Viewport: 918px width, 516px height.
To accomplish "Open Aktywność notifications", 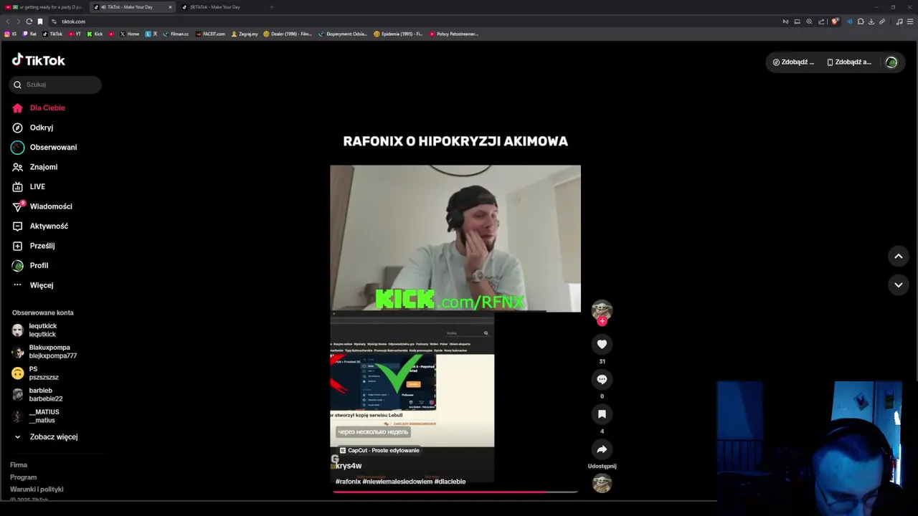I will point(40,226).
